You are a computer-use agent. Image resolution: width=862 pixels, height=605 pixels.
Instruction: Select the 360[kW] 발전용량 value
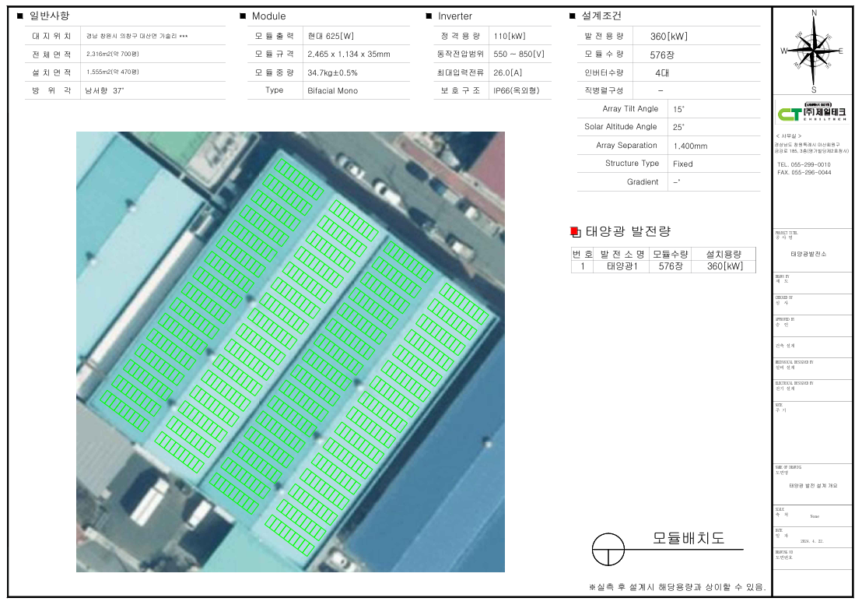668,37
